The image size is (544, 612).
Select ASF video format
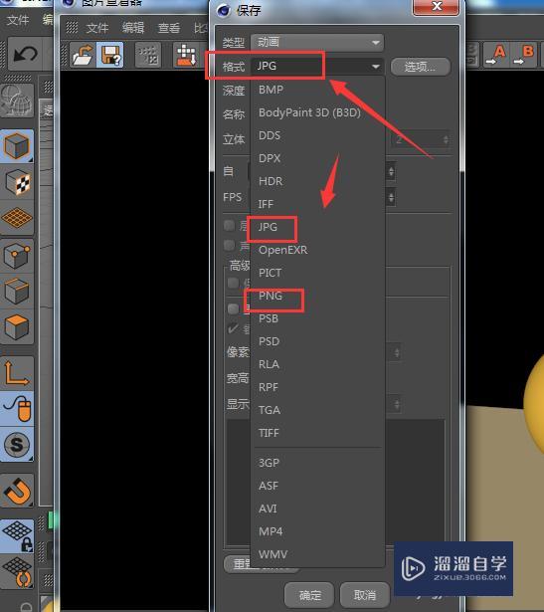(x=269, y=486)
